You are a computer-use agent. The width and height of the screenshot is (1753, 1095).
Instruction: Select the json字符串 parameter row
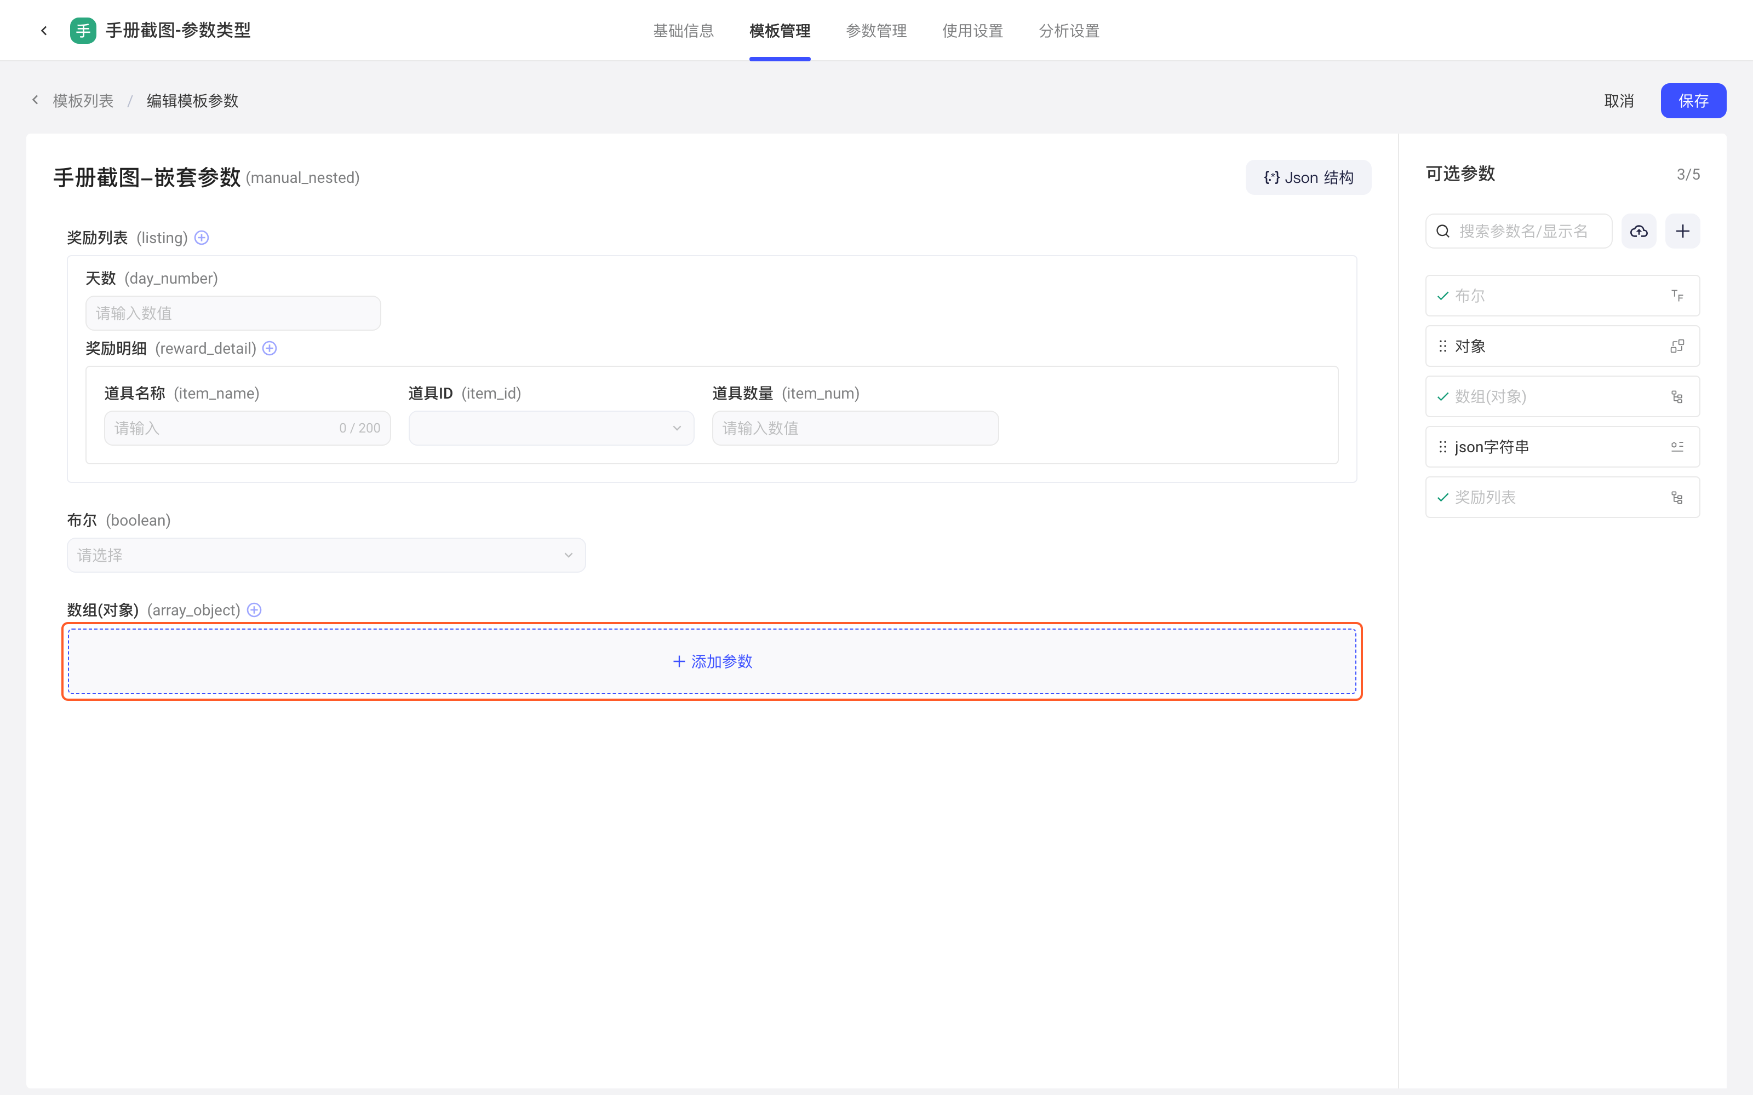[1562, 447]
